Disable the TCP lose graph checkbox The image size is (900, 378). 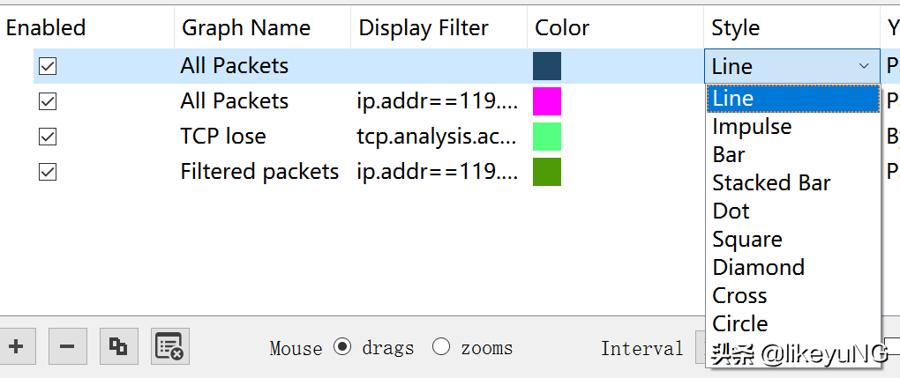(48, 137)
